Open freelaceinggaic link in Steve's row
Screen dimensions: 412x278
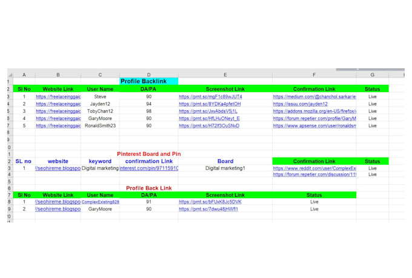click(58, 97)
